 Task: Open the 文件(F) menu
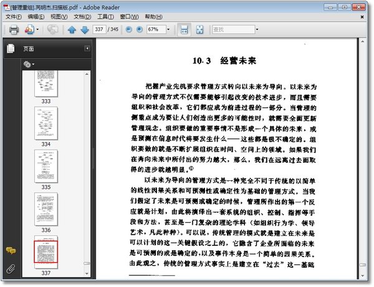(14, 17)
